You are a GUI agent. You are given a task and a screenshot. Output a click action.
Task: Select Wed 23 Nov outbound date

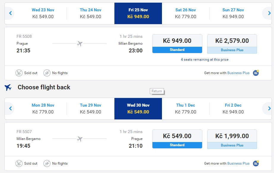pyautogui.click(x=43, y=13)
